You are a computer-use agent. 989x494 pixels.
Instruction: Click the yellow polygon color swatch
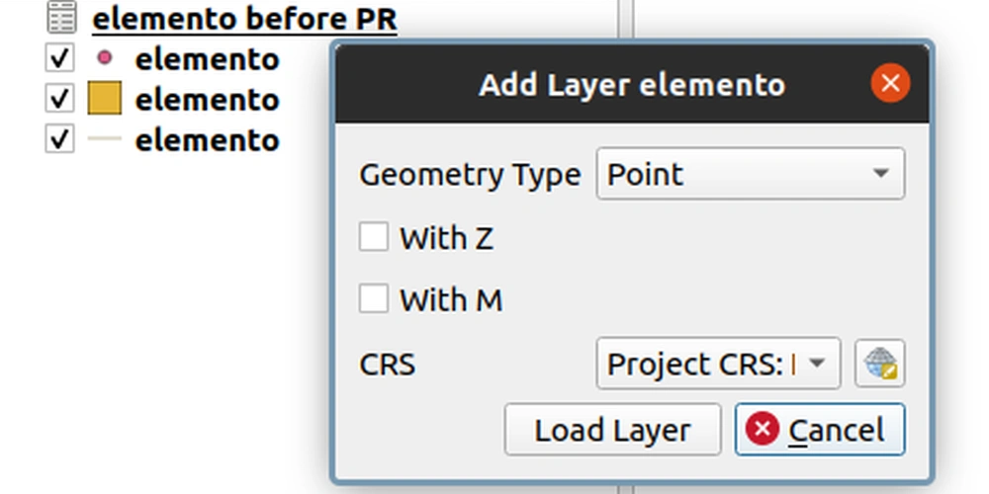[105, 99]
